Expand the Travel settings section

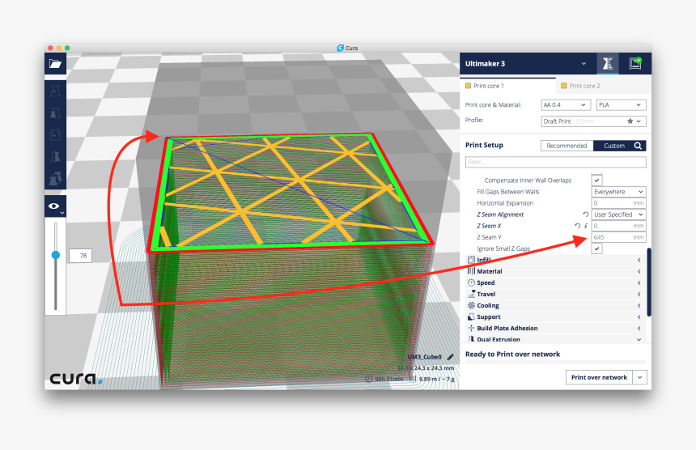[639, 295]
